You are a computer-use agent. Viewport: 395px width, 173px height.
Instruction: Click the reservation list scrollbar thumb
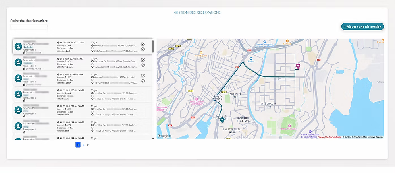coord(153,47)
